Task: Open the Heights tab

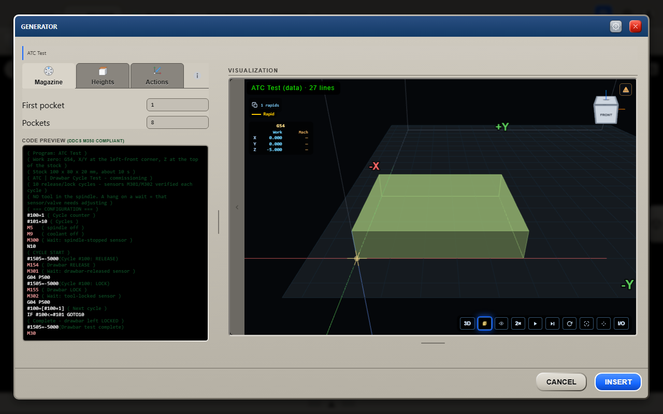Action: (x=103, y=76)
